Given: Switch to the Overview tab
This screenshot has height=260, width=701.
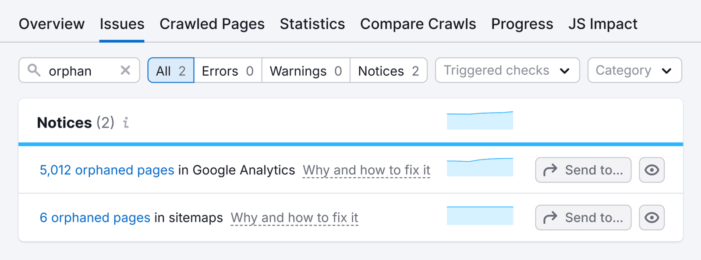Looking at the screenshot, I should pyautogui.click(x=52, y=24).
